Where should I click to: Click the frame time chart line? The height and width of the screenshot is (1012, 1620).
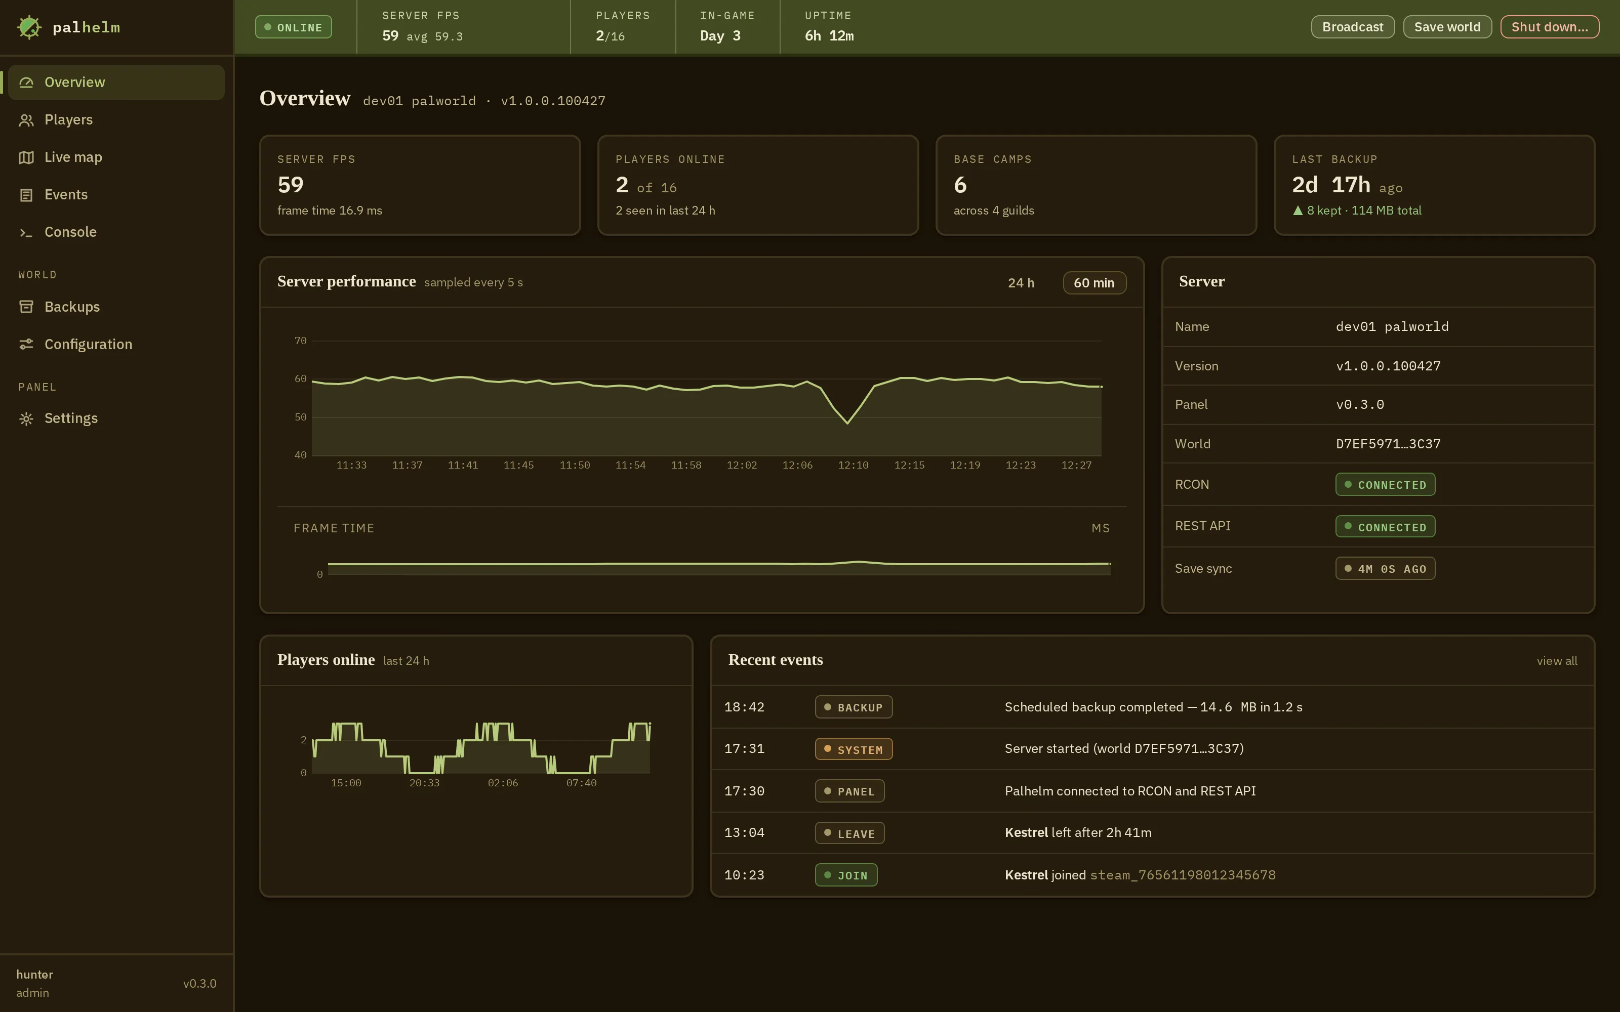coord(719,564)
